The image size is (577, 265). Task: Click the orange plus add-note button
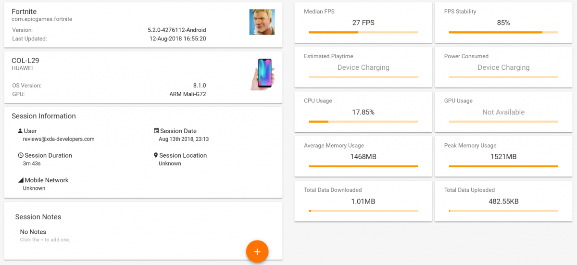(257, 252)
